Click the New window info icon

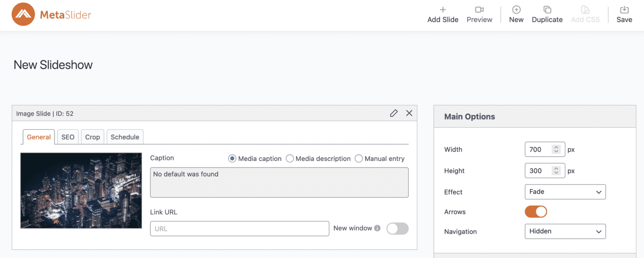[x=377, y=228]
